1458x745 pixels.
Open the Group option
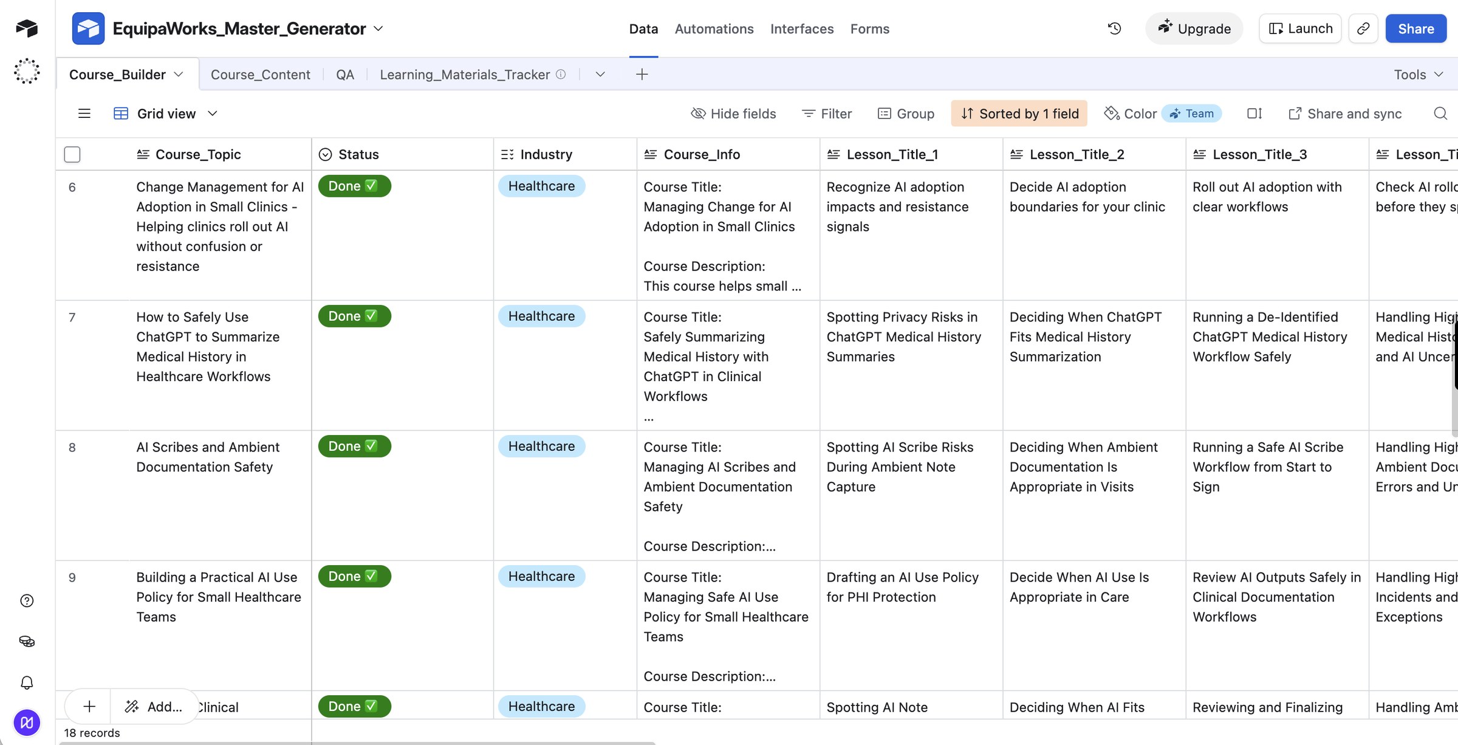click(906, 114)
